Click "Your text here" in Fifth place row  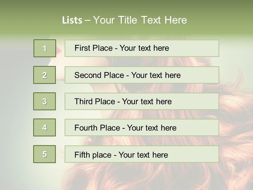pos(143,155)
